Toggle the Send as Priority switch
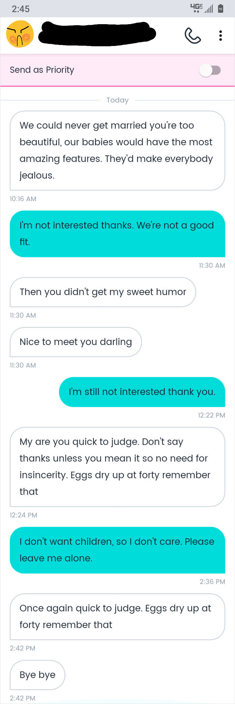Screen dimensions: 235x704 coord(210,70)
